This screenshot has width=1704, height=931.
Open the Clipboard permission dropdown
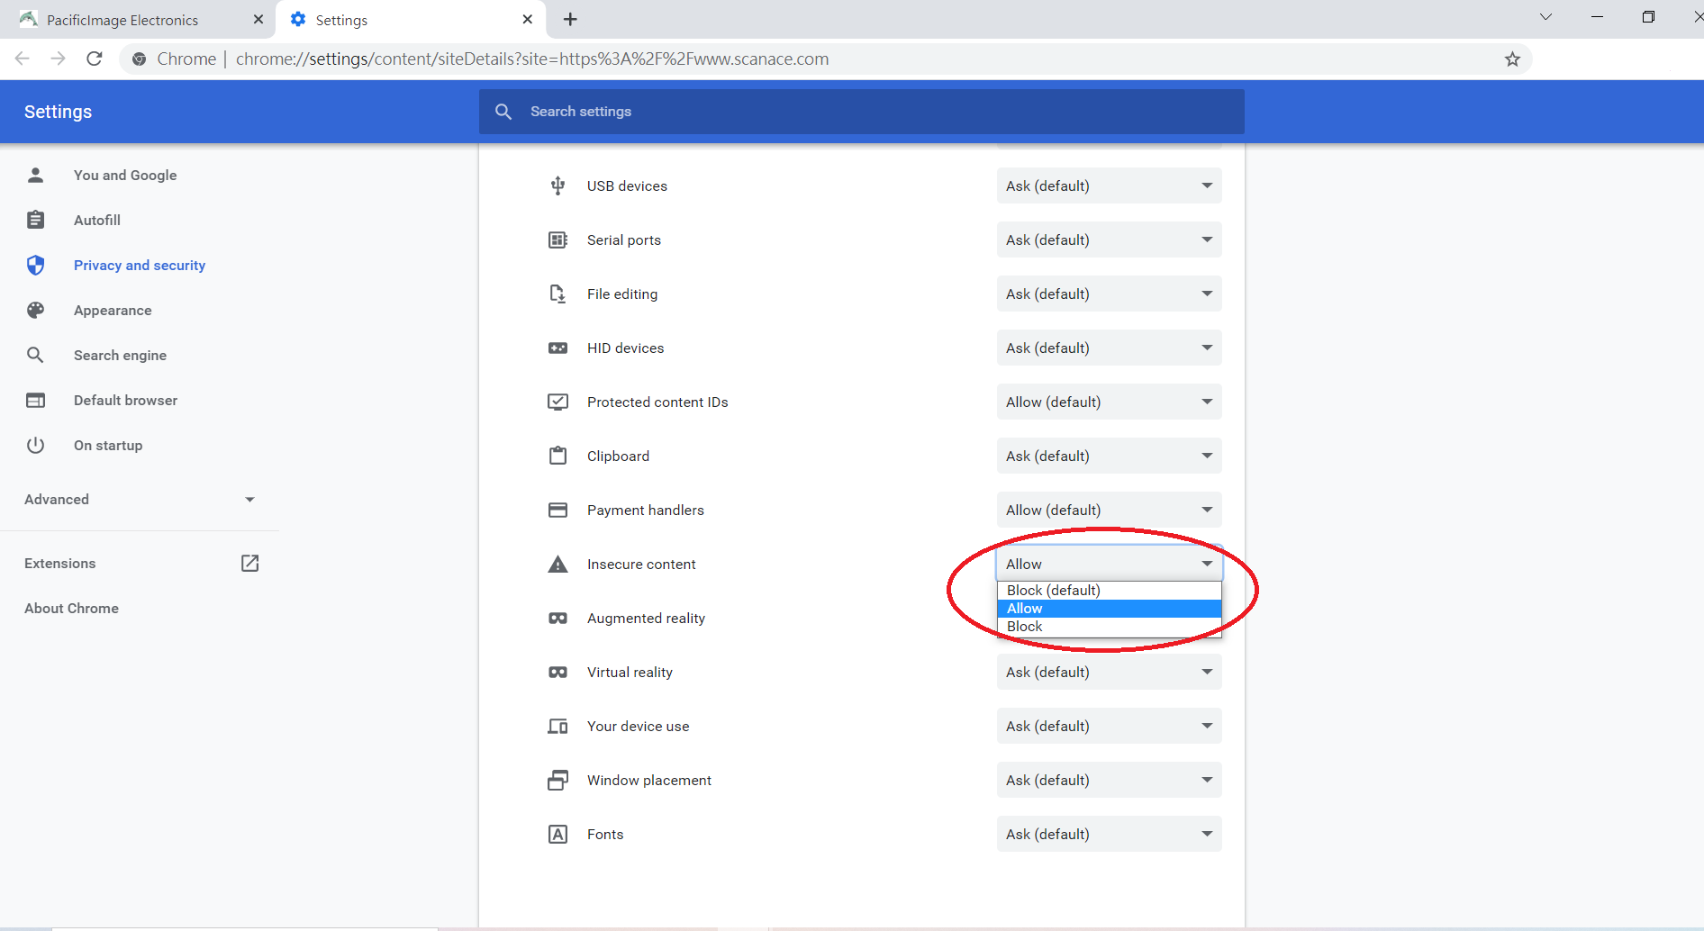point(1109,456)
